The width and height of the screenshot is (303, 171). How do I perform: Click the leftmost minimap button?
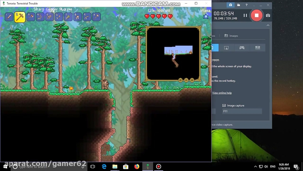coord(180,80)
